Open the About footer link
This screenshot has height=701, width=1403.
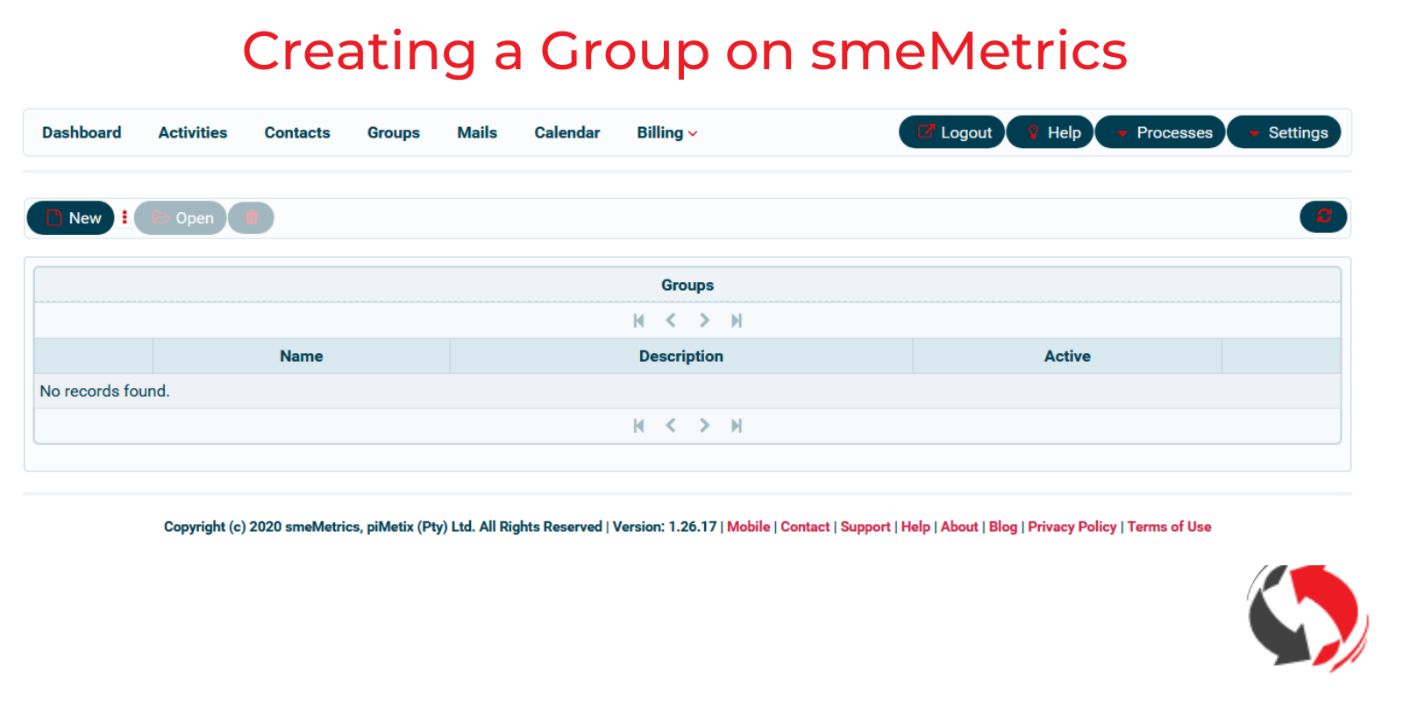[x=959, y=527]
